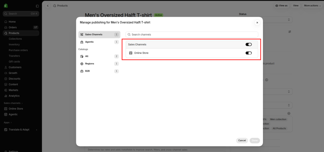Focus the Search channels field
324x152 pixels.
[192, 35]
